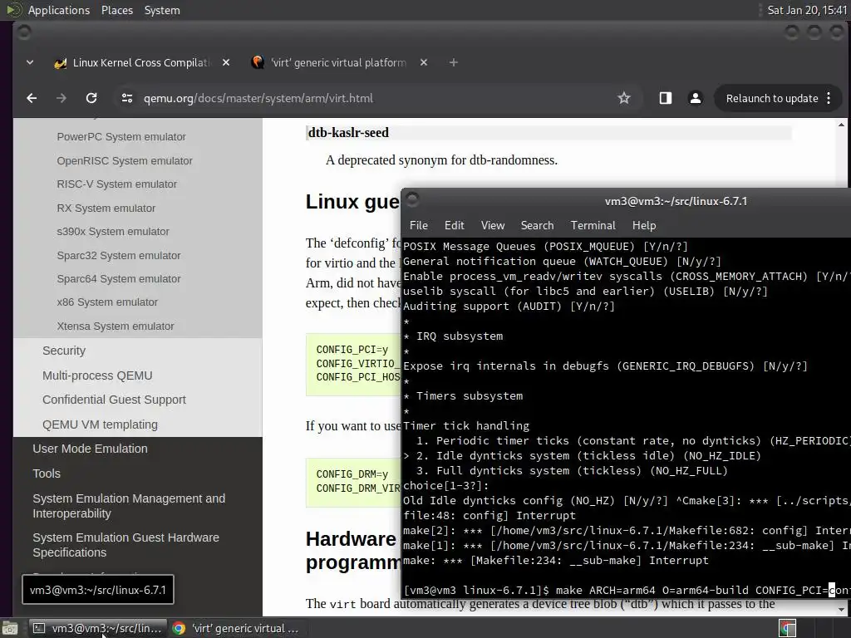Close the 'virt' generic virtual platform tab
Viewport: 851px width, 638px height.
pyautogui.click(x=423, y=63)
